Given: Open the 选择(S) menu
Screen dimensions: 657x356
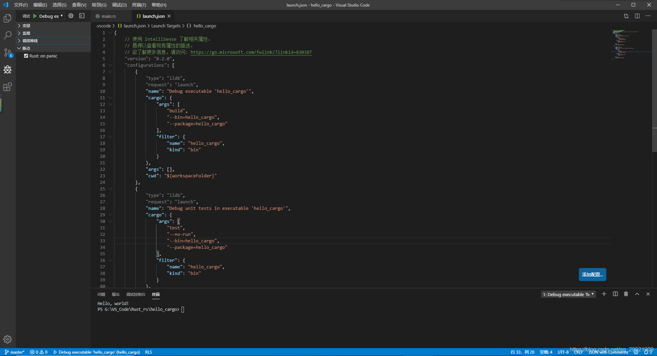Looking at the screenshot, I should 60,5.
